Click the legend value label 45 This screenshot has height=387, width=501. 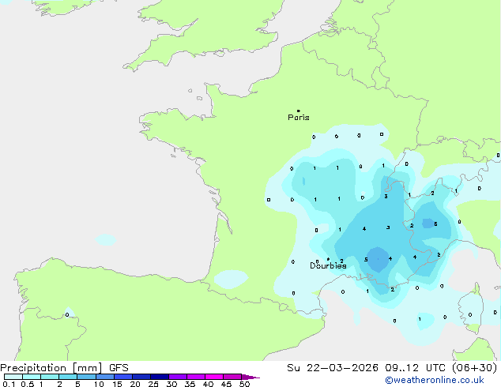point(226,384)
